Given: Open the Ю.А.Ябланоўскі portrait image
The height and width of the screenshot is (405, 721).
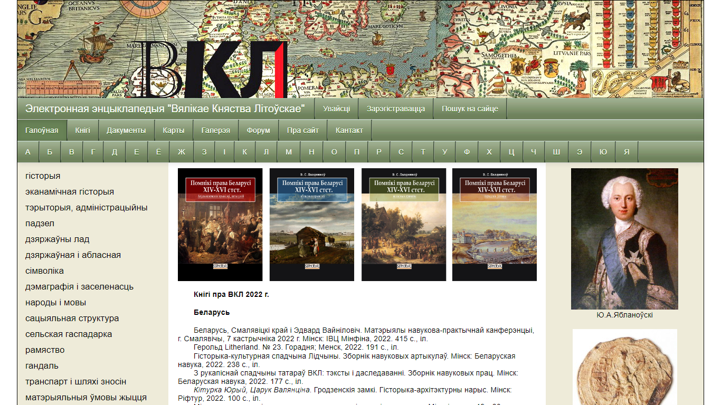Looking at the screenshot, I should (x=624, y=239).
